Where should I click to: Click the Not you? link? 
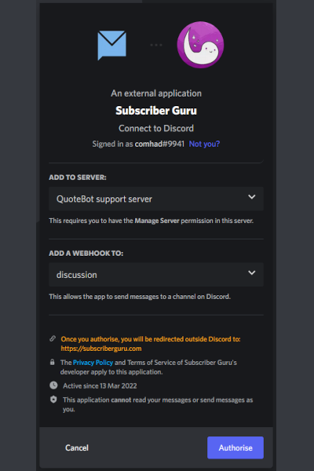point(204,144)
